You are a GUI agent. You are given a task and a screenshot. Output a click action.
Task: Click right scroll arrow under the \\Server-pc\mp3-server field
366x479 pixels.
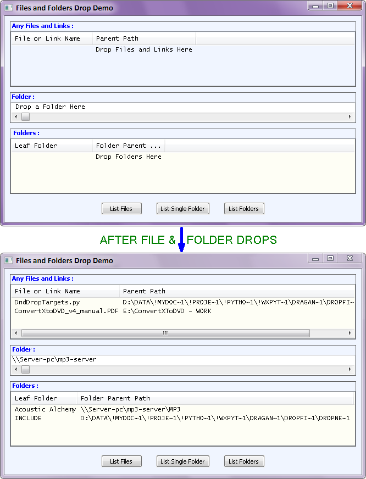click(350, 370)
